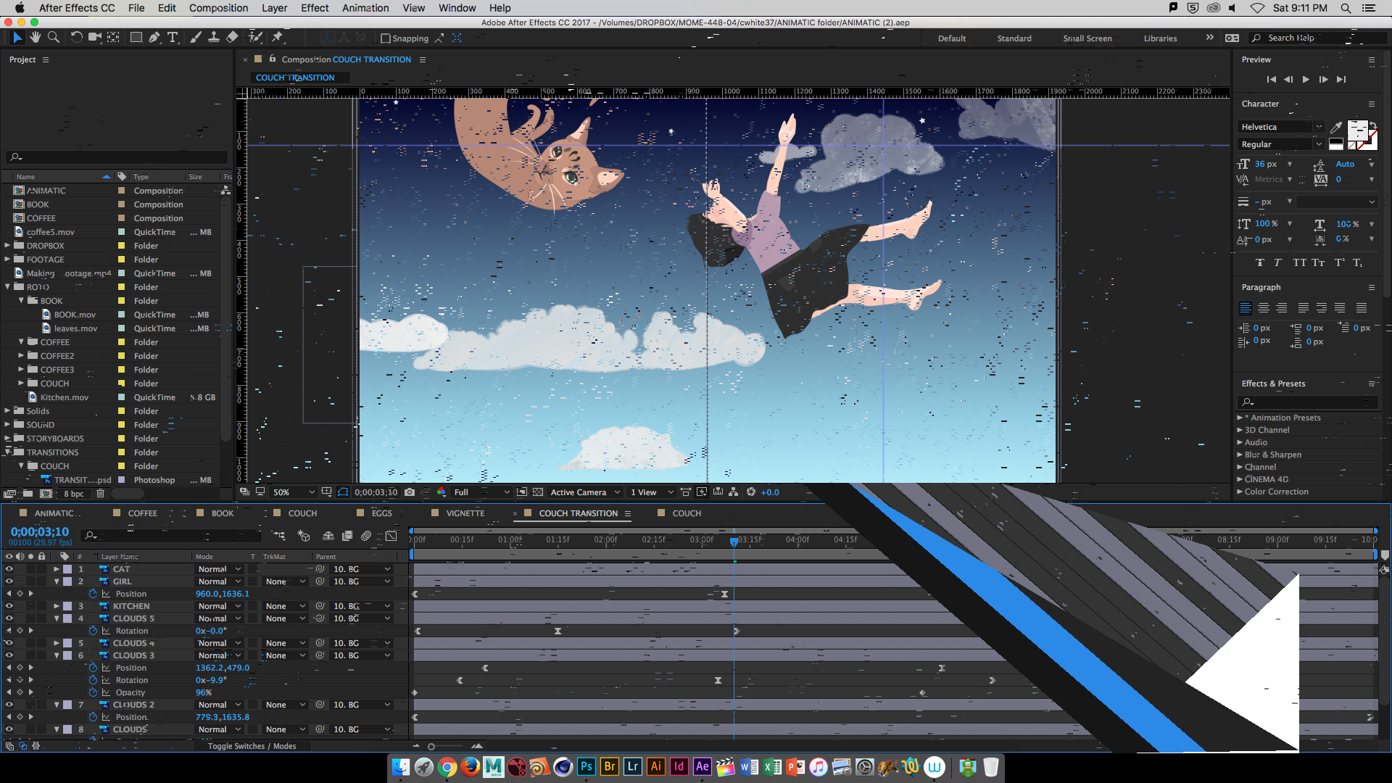
Task: Select the Clone Stamp tool
Action: coord(214,38)
